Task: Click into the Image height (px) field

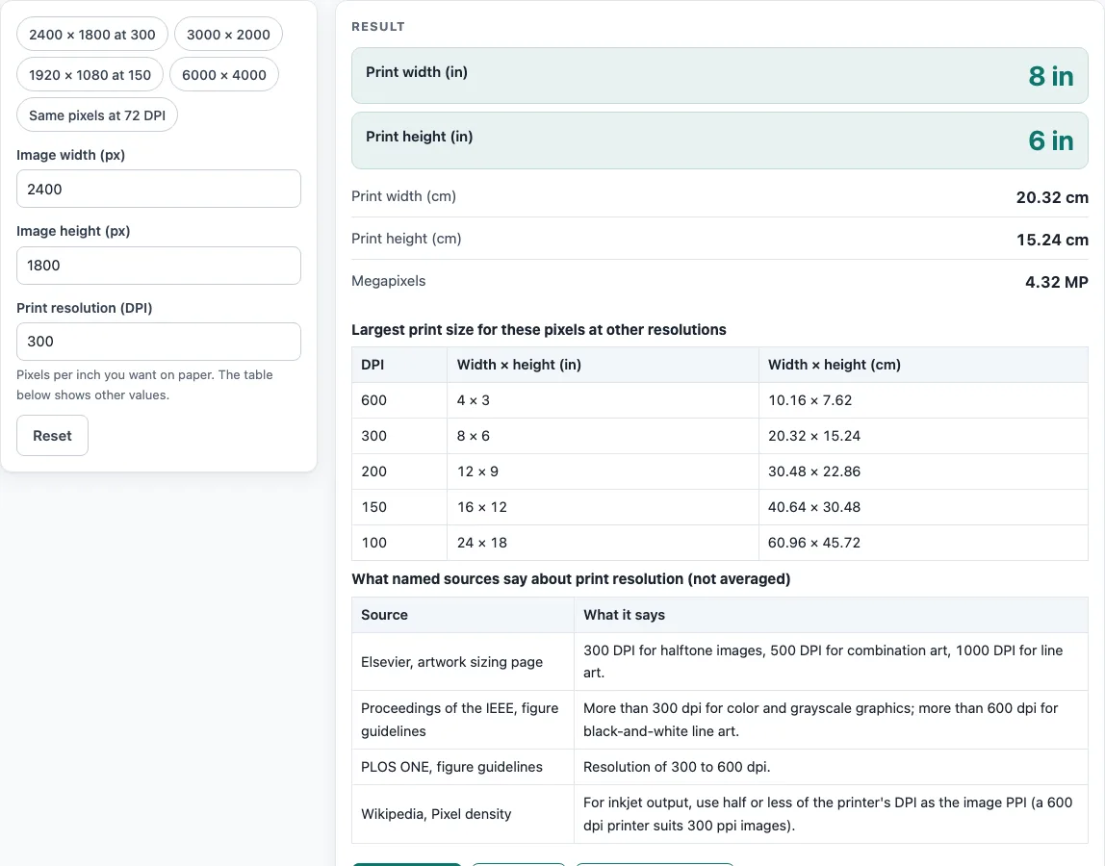Action: [159, 266]
